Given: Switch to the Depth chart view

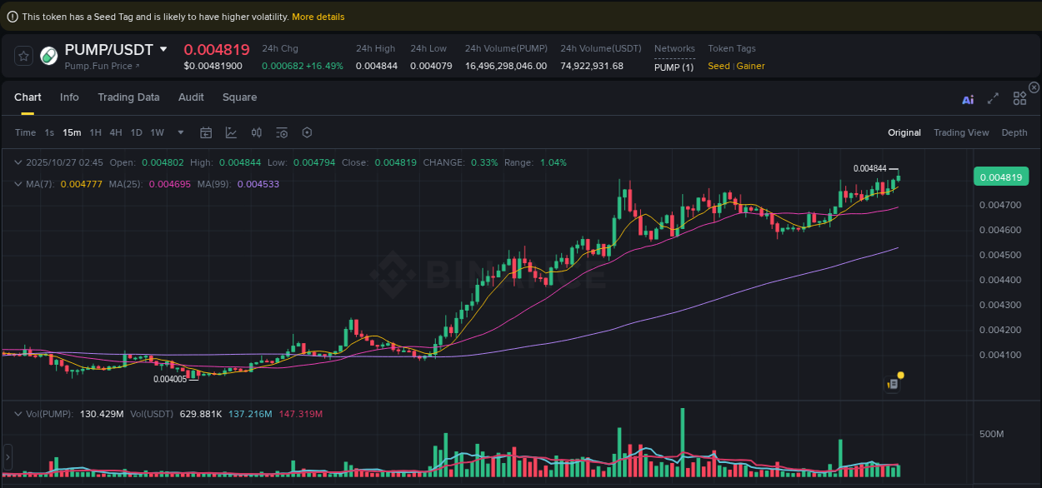Looking at the screenshot, I should click(x=1014, y=132).
